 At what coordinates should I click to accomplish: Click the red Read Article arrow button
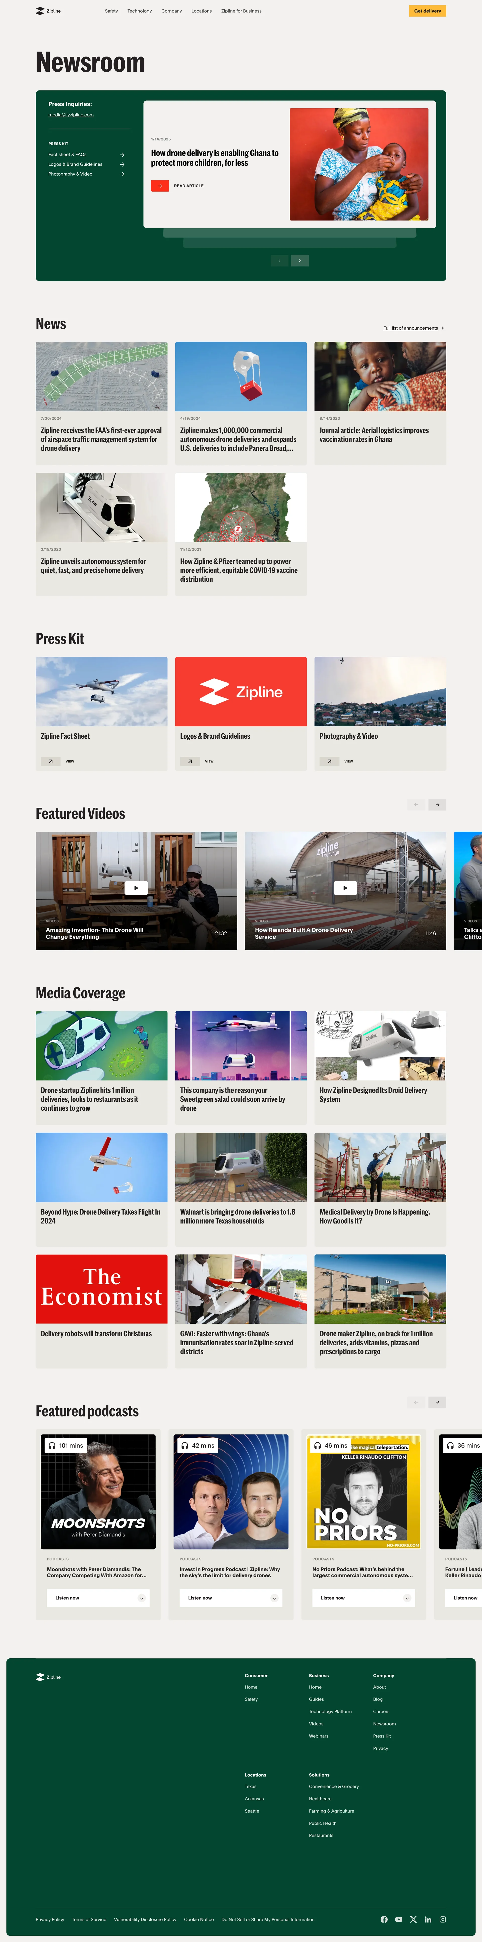pos(160,185)
